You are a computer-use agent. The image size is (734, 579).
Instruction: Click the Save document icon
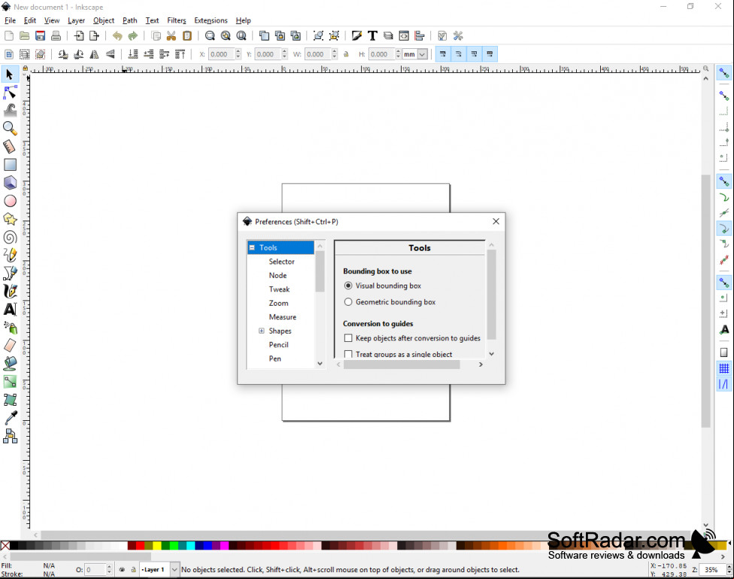click(x=41, y=35)
